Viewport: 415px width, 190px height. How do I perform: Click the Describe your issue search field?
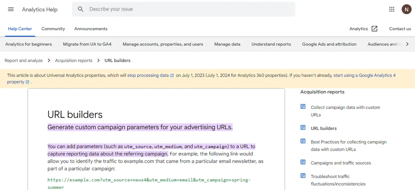pyautogui.click(x=187, y=9)
